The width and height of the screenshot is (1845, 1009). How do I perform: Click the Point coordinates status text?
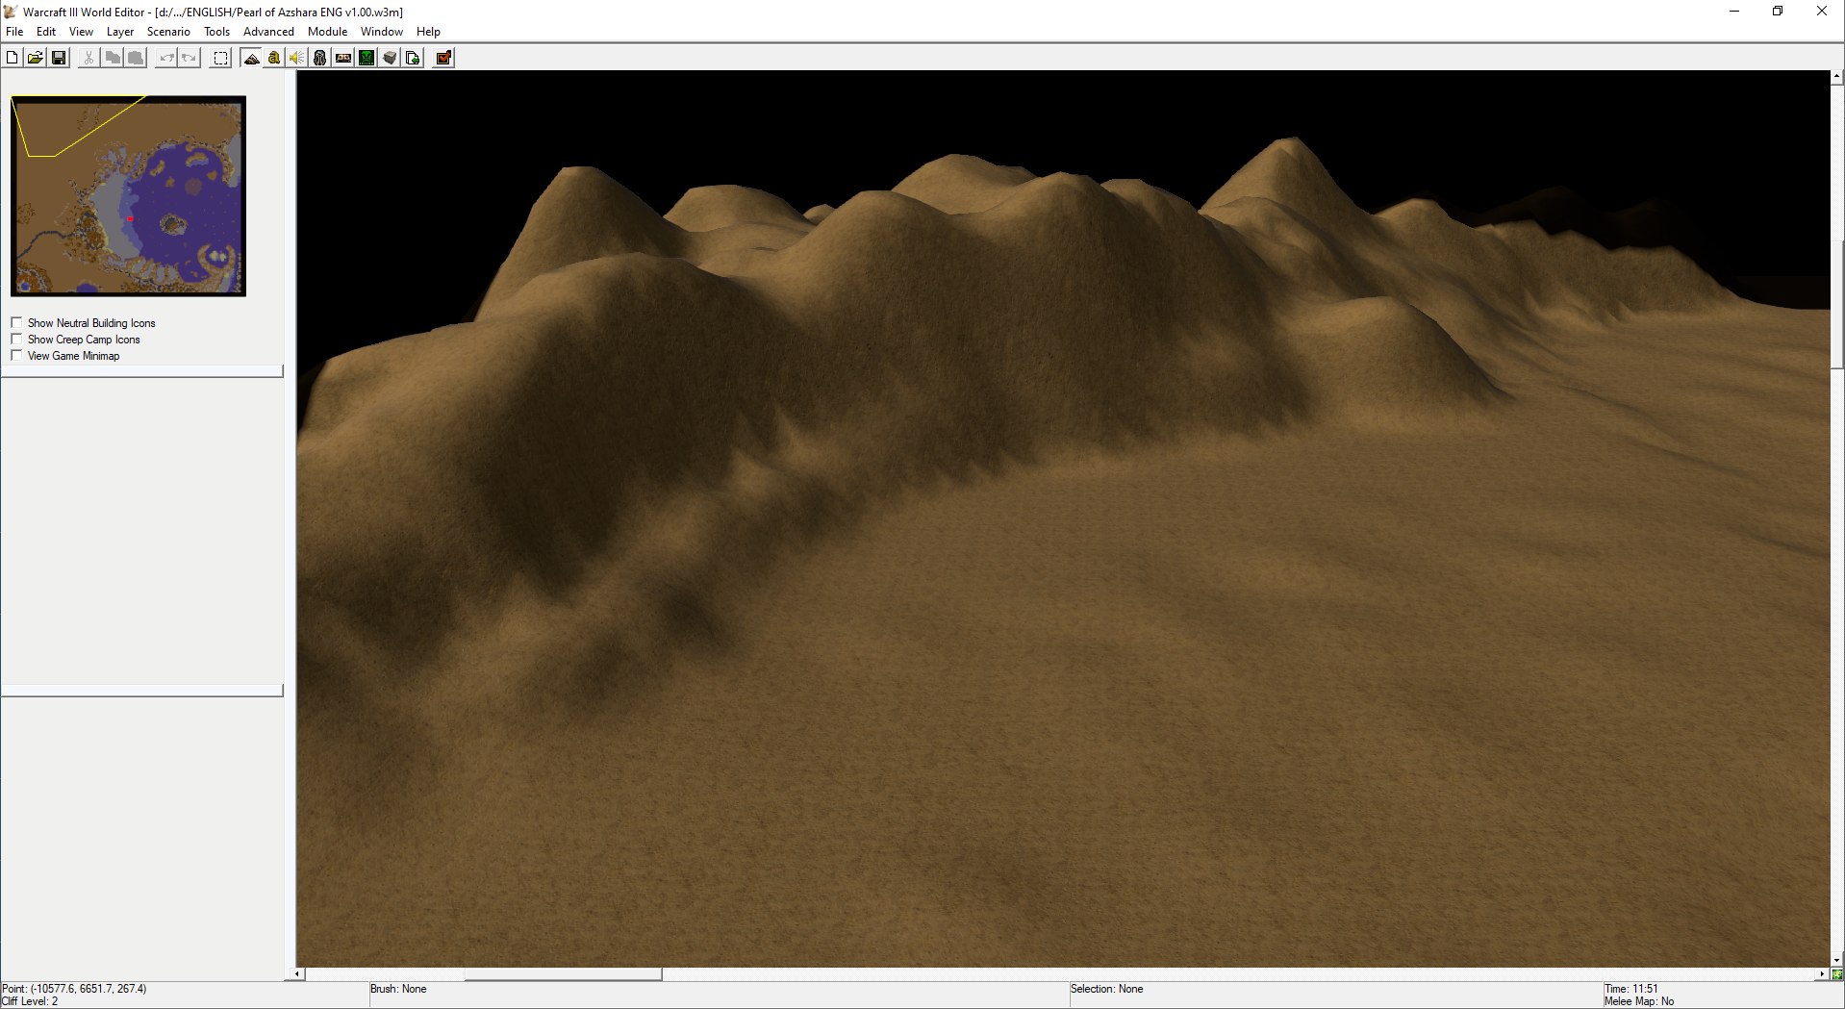74,989
